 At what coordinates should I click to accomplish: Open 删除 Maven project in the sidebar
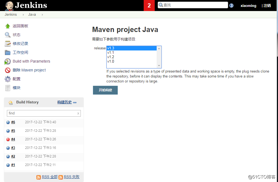(x=29, y=70)
